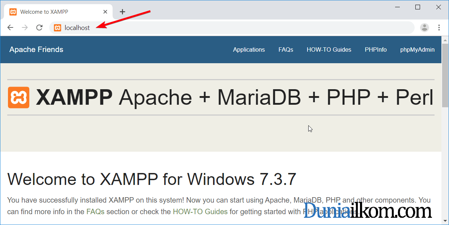The height and width of the screenshot is (225, 449).
Task: Click the localhost address bar
Action: 232,28
